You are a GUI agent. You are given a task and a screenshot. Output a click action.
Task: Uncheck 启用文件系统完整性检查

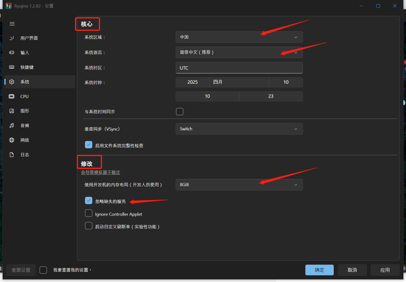click(x=89, y=145)
